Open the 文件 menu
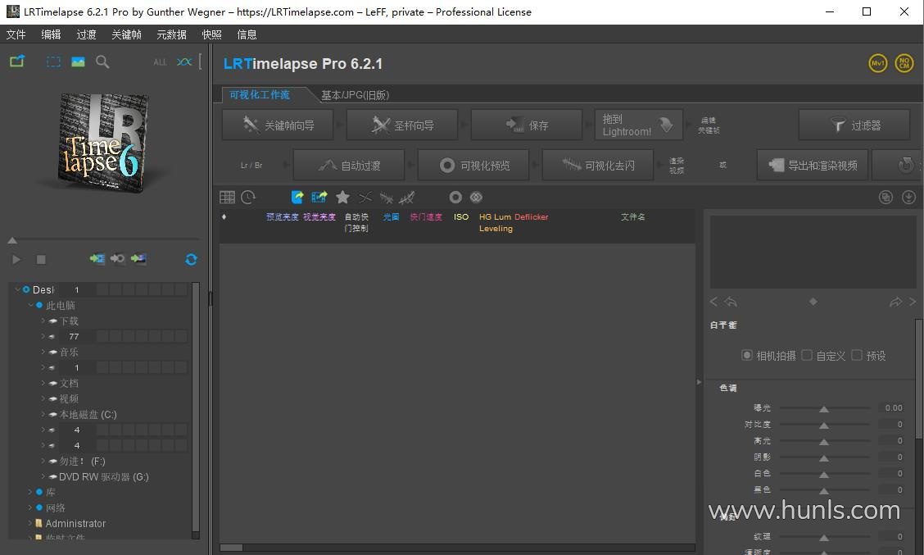 [x=16, y=34]
